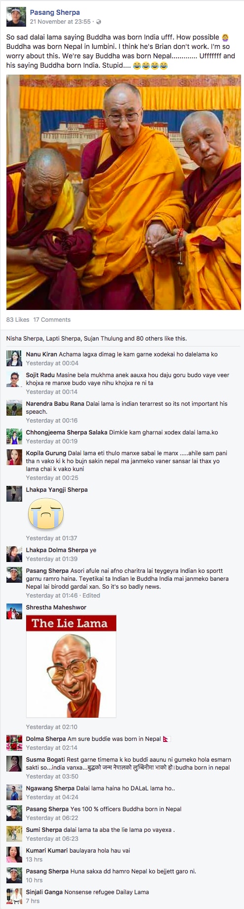This screenshot has width=244, height=909.
Task: Click the public globe privacy icon
Action: coord(98,22)
